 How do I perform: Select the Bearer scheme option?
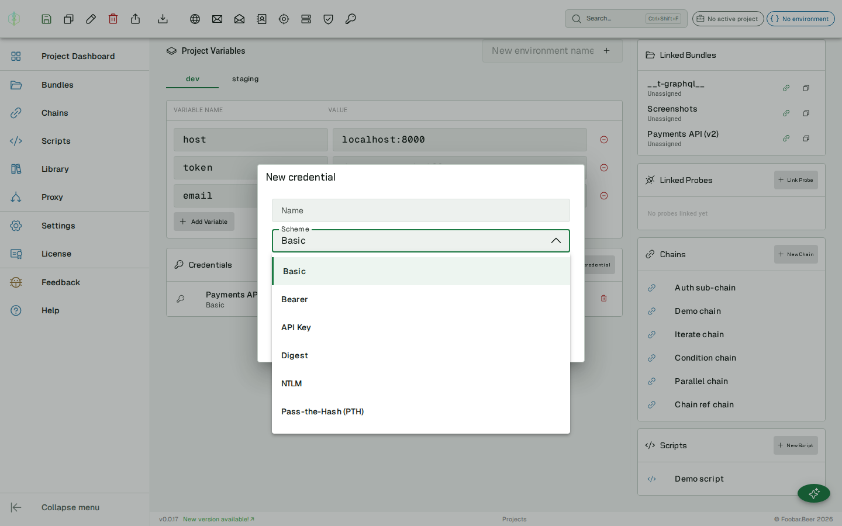click(x=421, y=299)
